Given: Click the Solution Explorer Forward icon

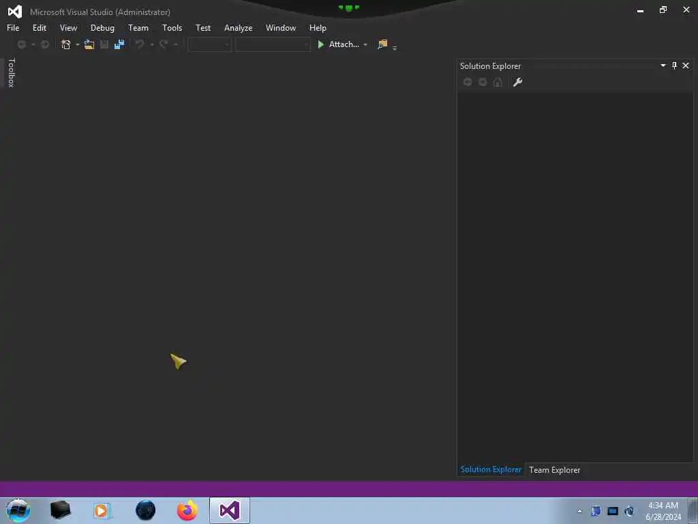Looking at the screenshot, I should pyautogui.click(x=483, y=82).
